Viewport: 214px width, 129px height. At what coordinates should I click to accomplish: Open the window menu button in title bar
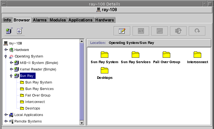click(4, 4)
